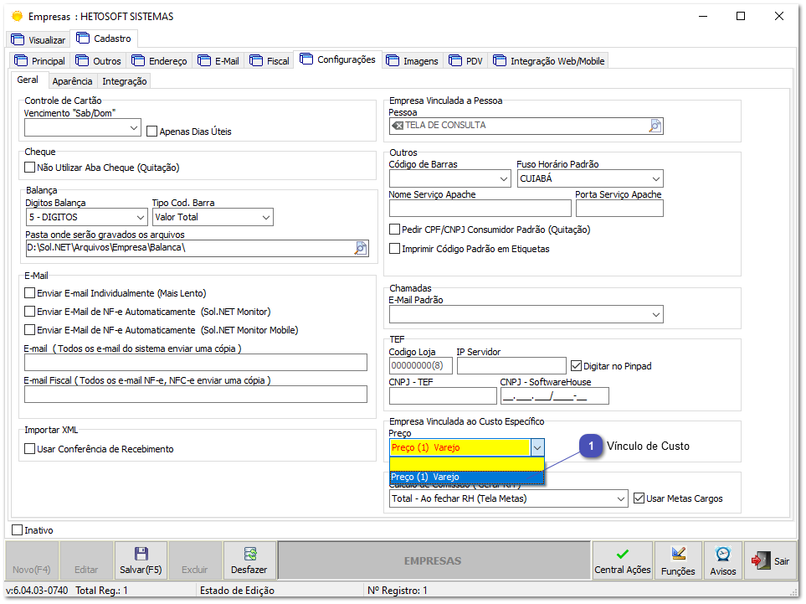806x604 pixels.
Task: Switch to the Aparência sub-tab
Action: (73, 81)
